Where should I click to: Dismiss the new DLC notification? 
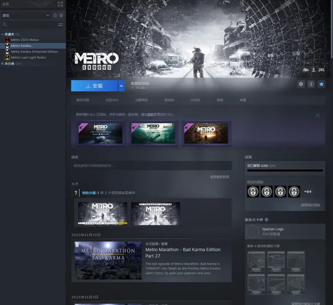point(318,115)
